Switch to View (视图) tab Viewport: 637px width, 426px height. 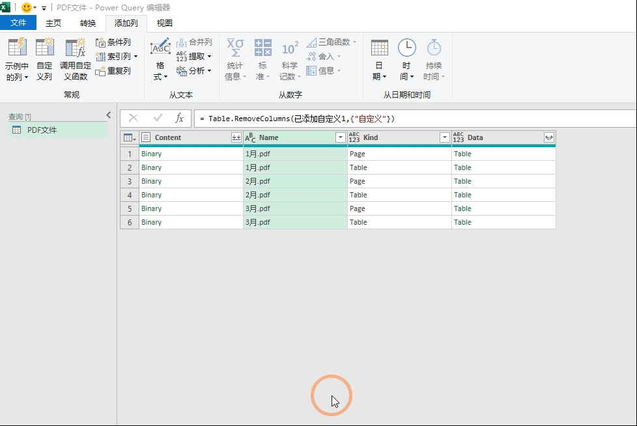(x=165, y=23)
